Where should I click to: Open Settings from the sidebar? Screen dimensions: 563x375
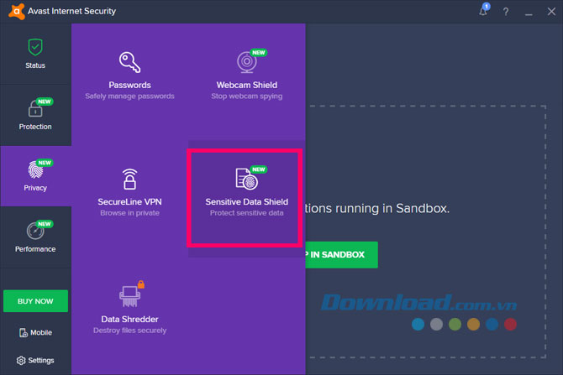point(35,360)
